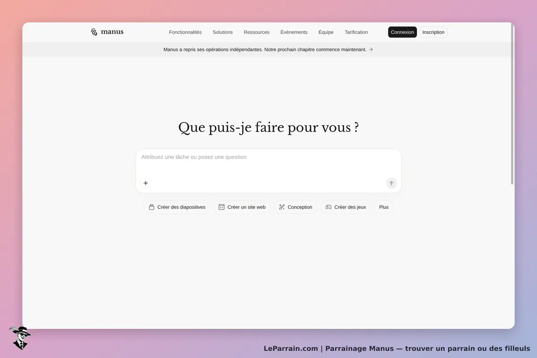Open the Solutions menu
537x358 pixels.
pos(223,32)
